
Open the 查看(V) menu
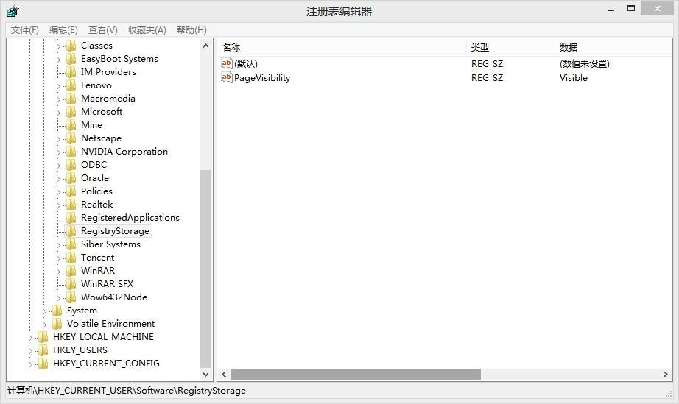[x=102, y=30]
